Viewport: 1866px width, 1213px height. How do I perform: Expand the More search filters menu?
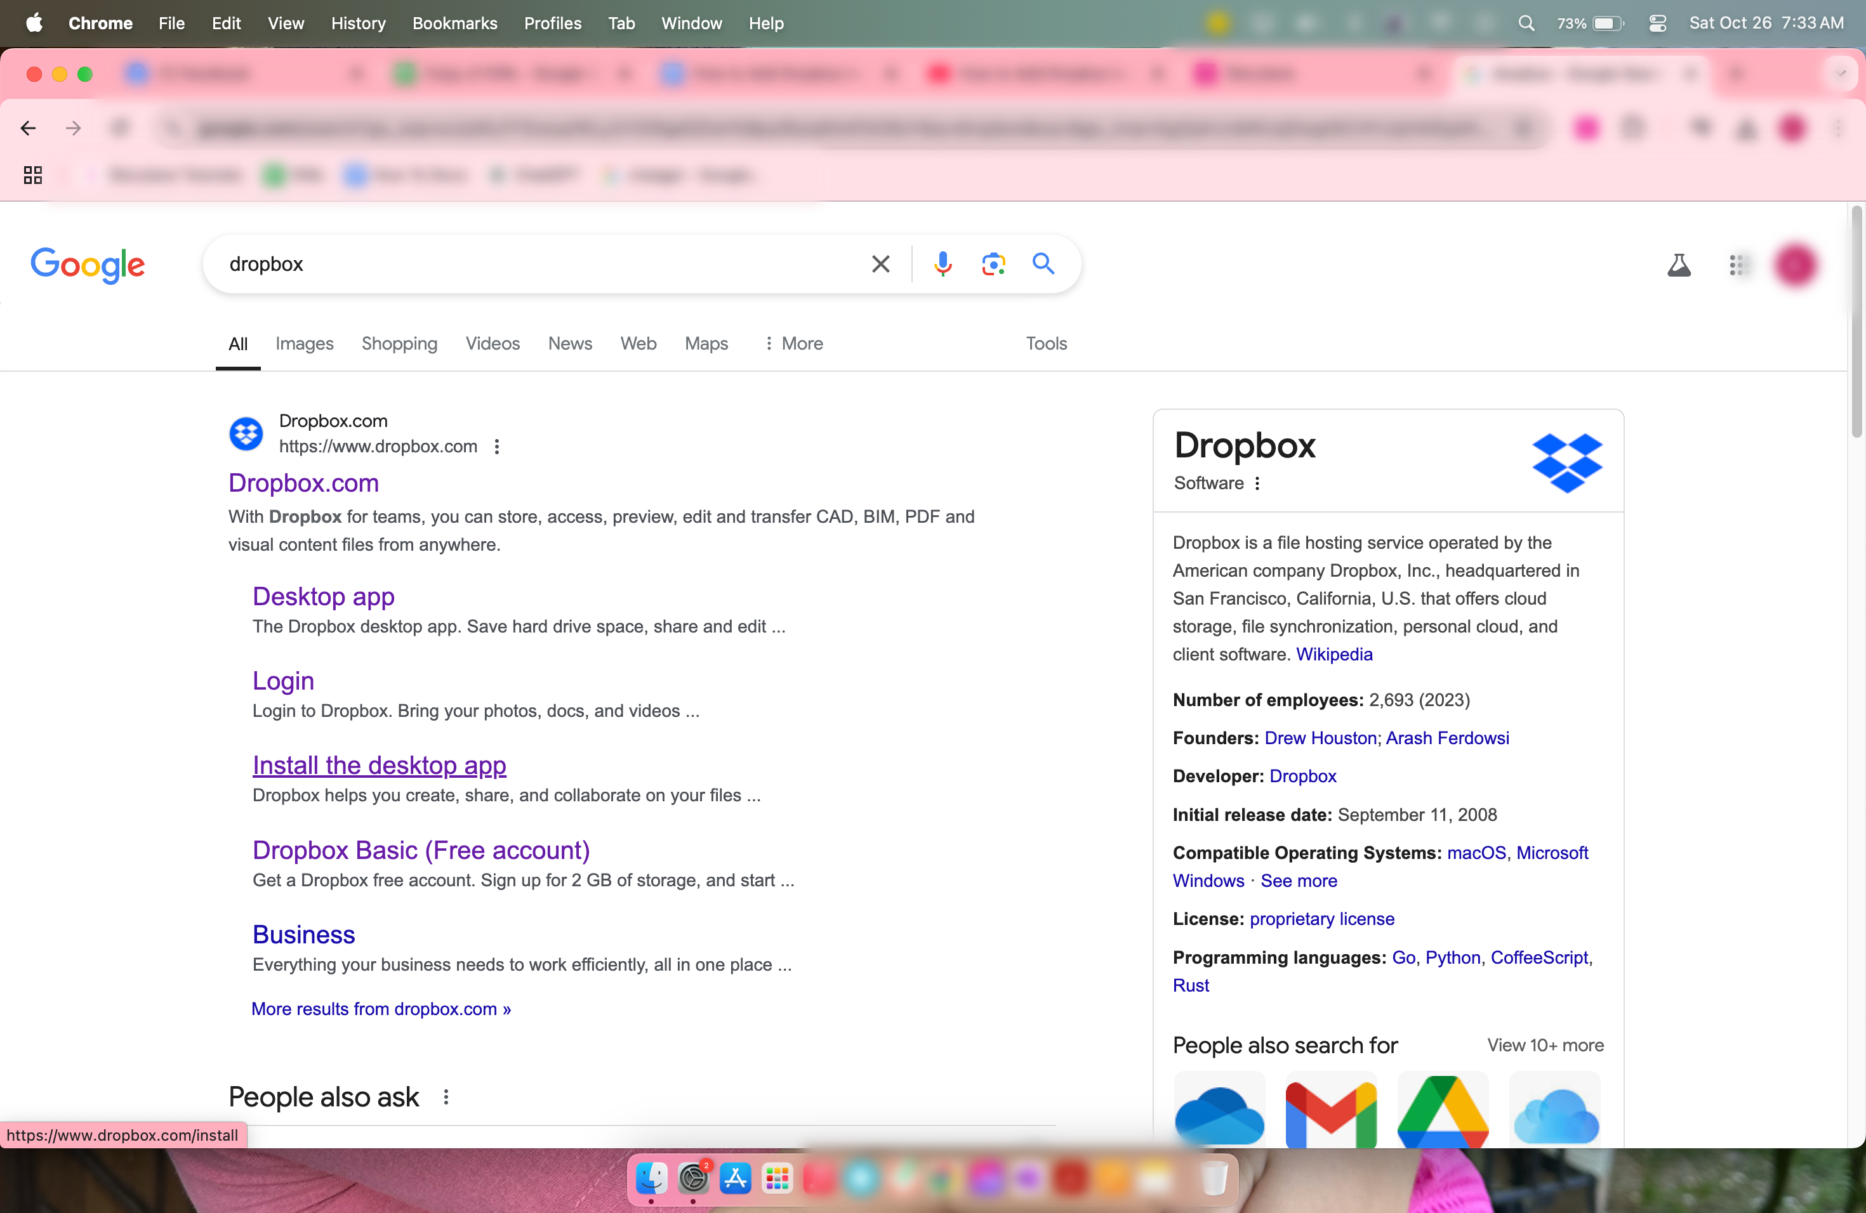(x=793, y=343)
